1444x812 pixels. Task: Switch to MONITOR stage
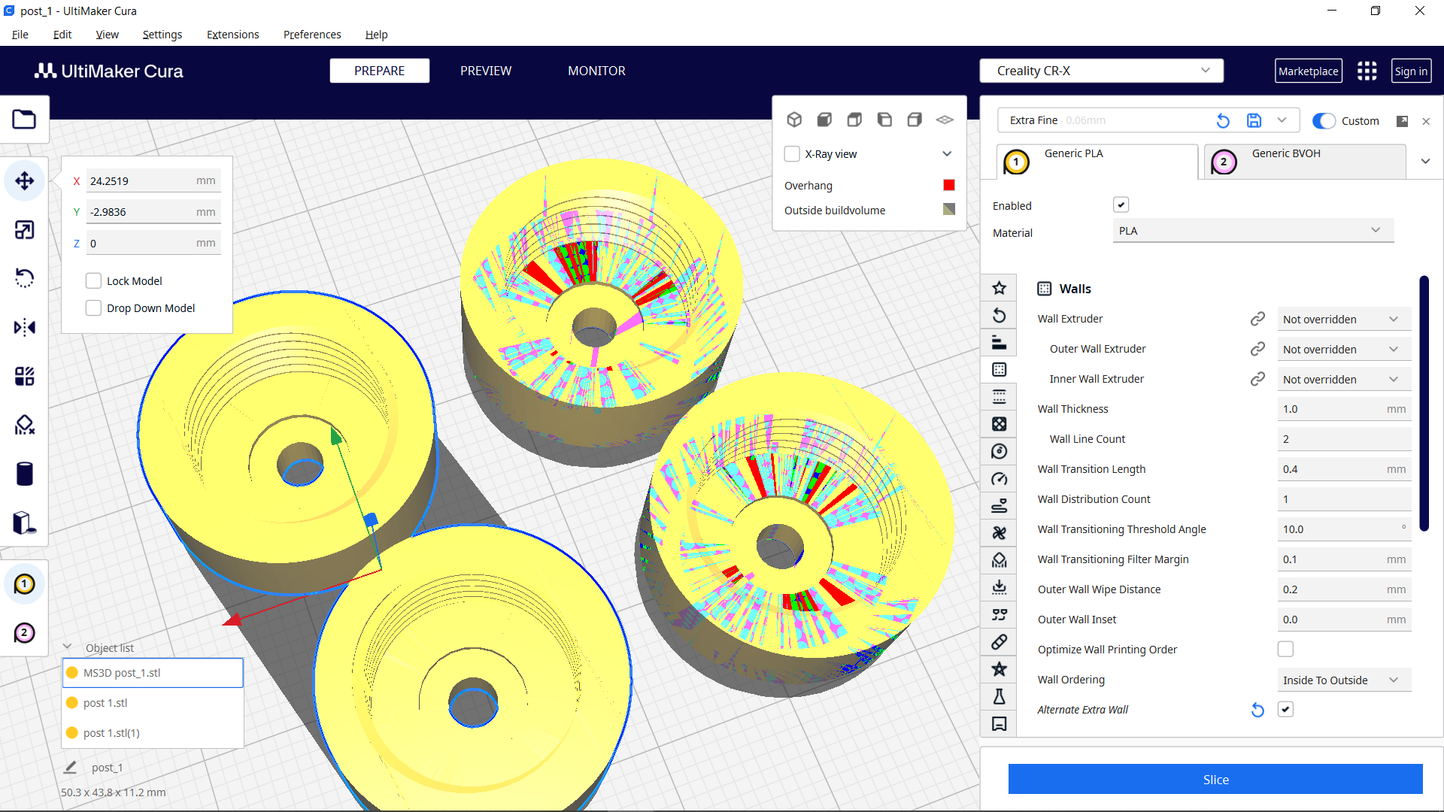596,71
